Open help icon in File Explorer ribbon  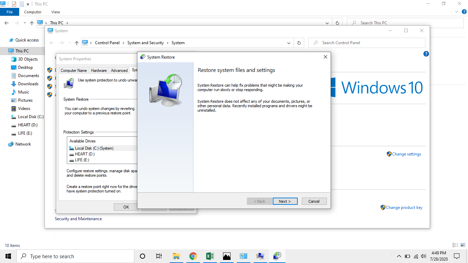pos(464,12)
